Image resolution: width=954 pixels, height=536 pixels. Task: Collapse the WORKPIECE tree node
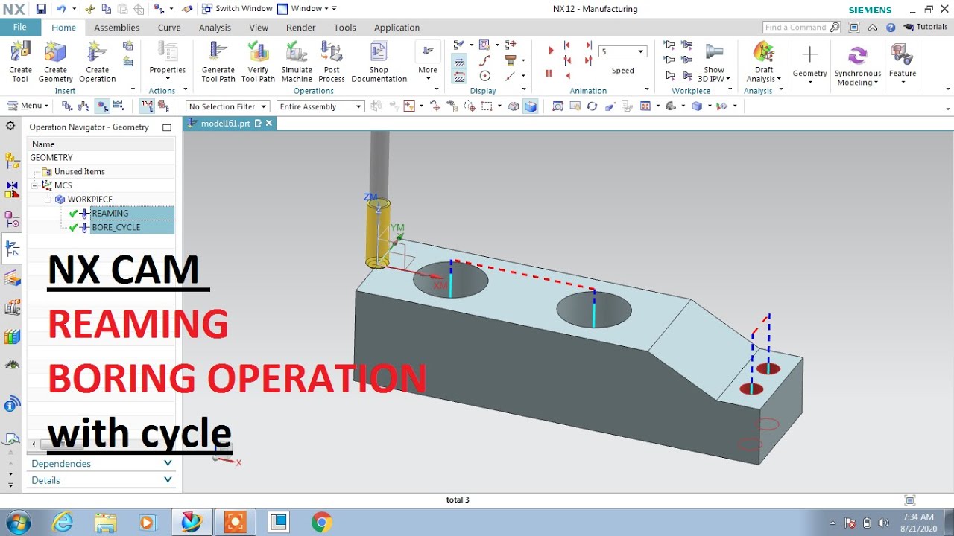[x=48, y=200]
